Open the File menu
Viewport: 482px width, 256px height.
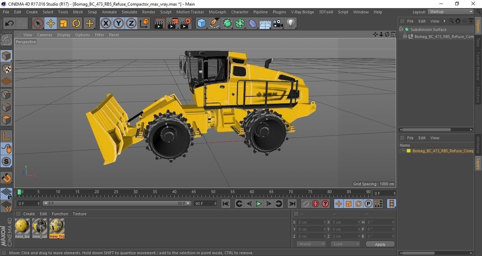click(x=6, y=12)
